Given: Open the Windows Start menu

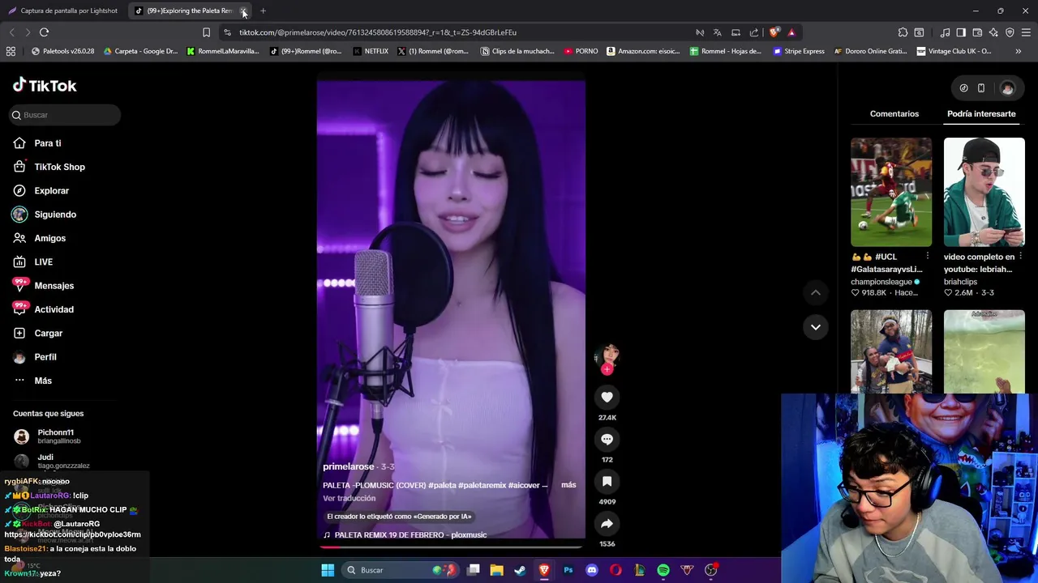Looking at the screenshot, I should point(328,570).
